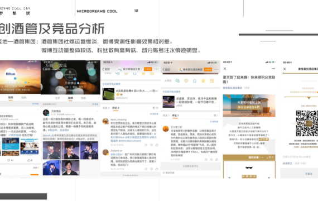The height and width of the screenshot is (201, 318).
Task: Toggle like on ZxGanG-er's comment
Action: click(157, 169)
